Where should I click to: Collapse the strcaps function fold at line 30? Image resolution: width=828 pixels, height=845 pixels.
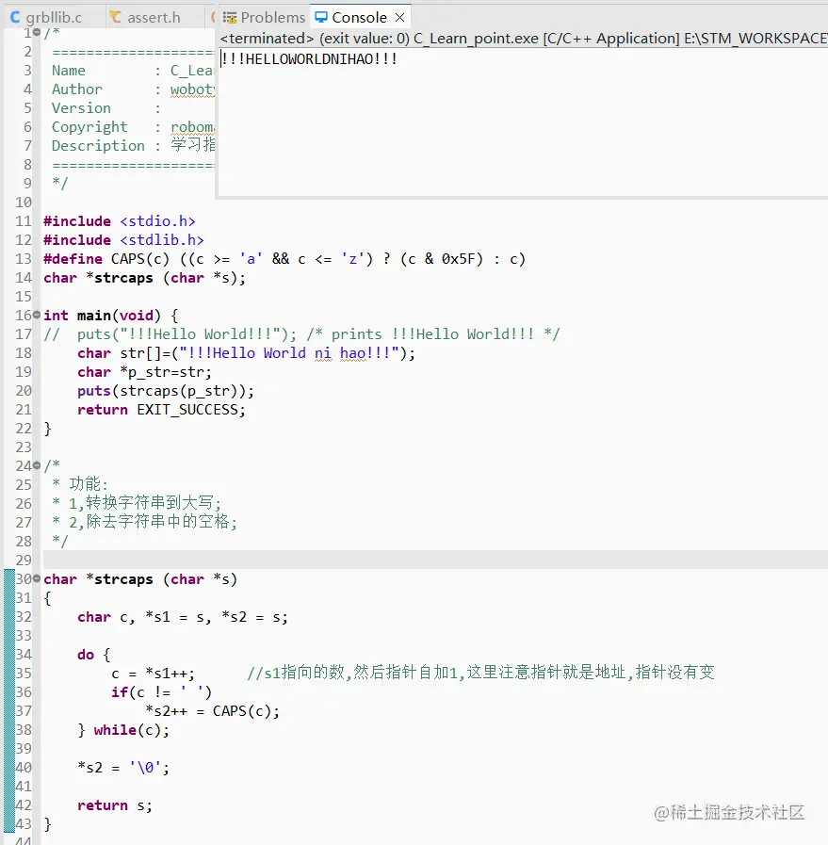(36, 578)
